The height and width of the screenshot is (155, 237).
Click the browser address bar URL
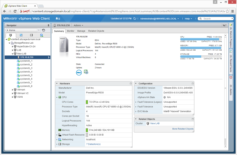124,11
